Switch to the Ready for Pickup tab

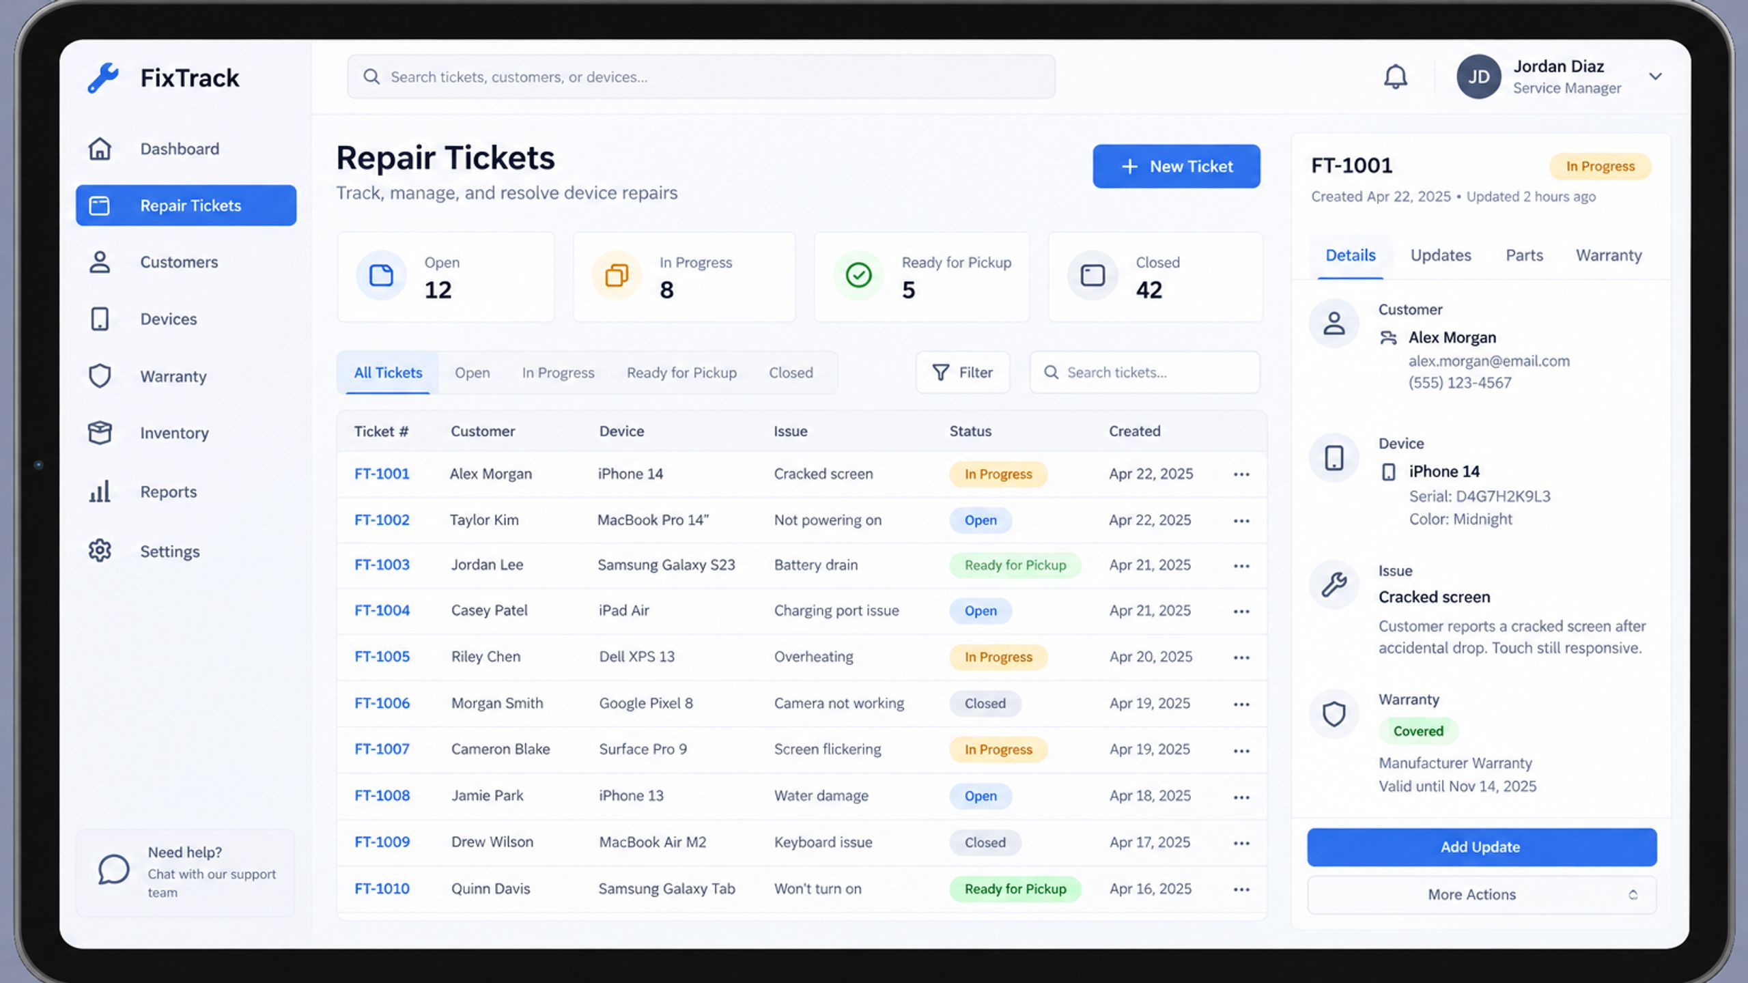(681, 373)
